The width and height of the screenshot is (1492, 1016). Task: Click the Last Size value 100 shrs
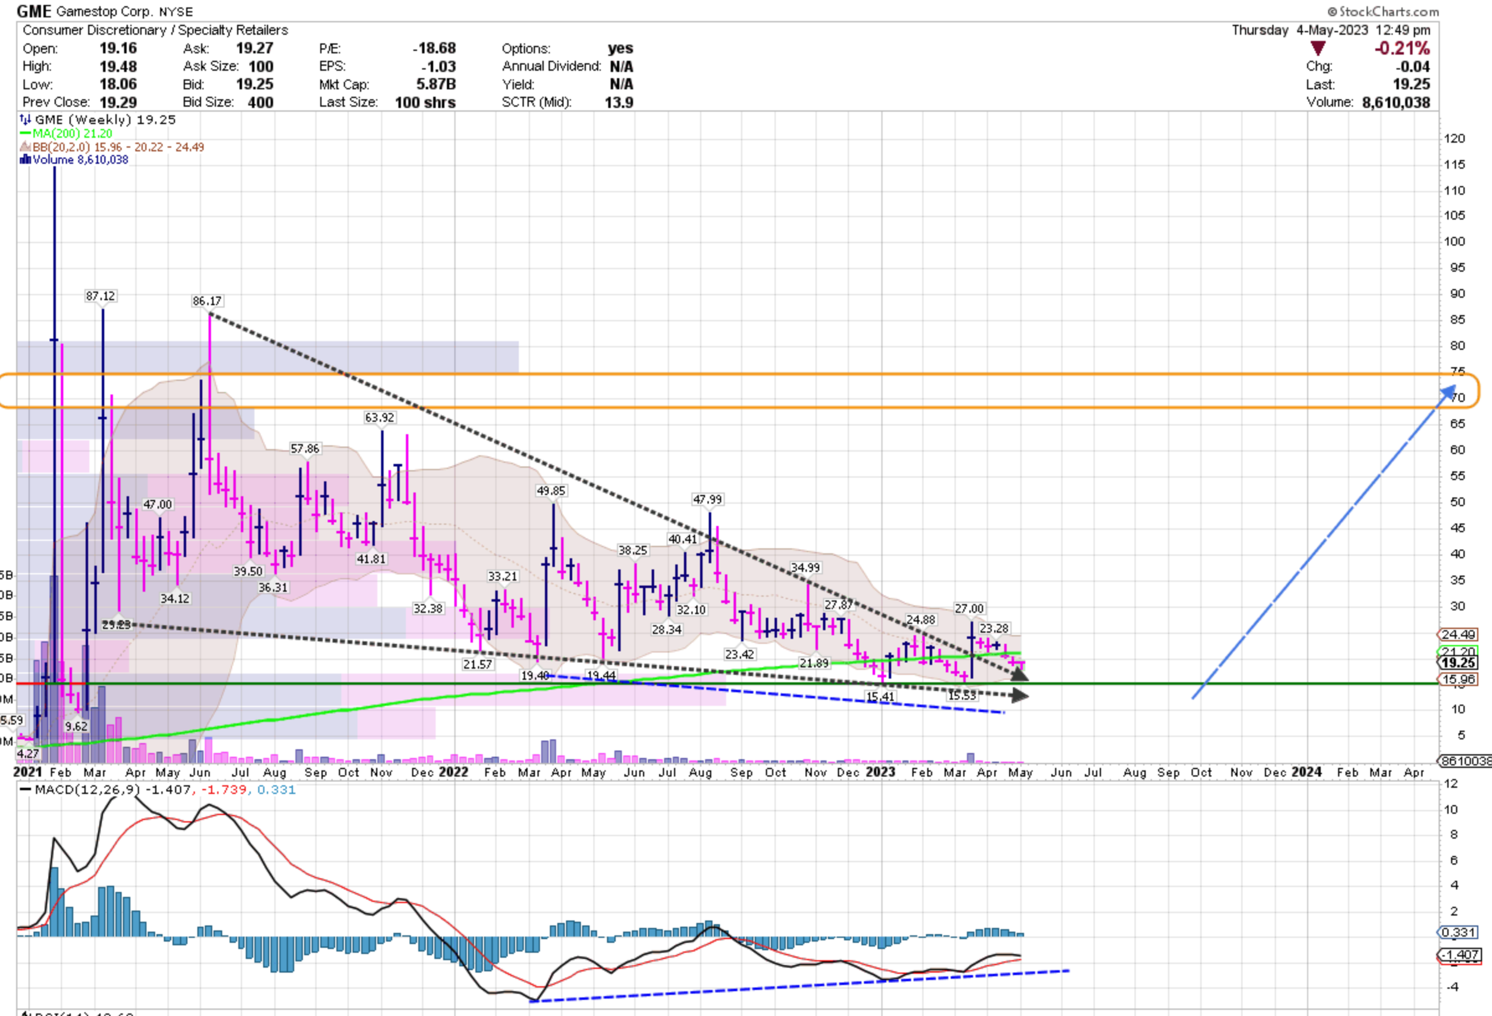[425, 102]
